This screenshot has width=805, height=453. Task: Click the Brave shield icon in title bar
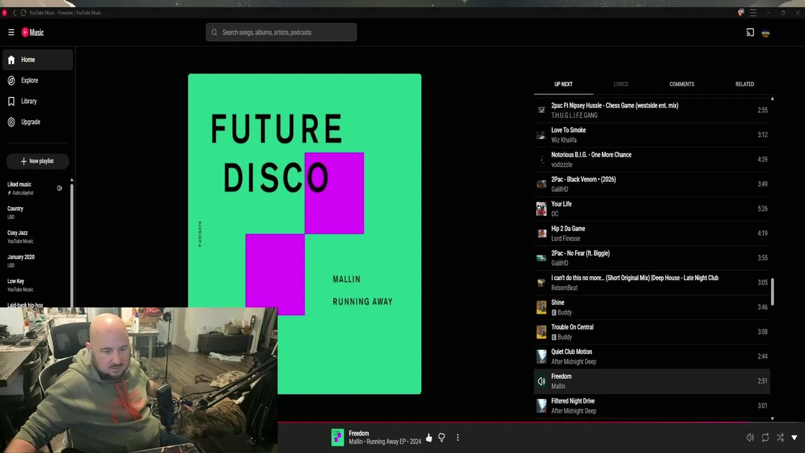click(741, 13)
